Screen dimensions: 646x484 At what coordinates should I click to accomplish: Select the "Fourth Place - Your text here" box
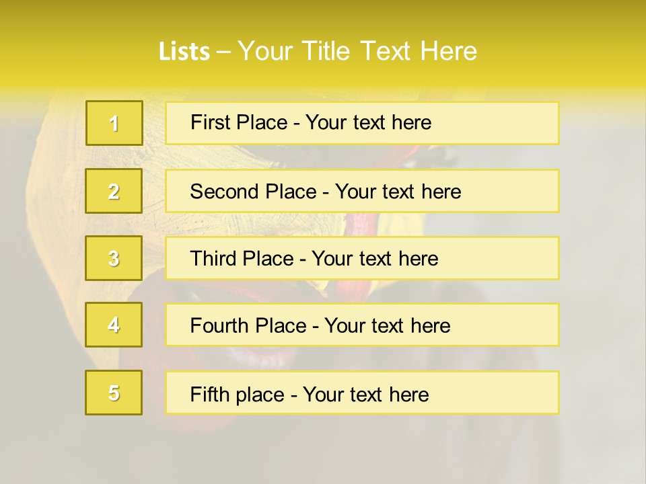(x=362, y=325)
